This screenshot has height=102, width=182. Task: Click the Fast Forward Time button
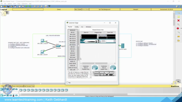(x=29, y=86)
